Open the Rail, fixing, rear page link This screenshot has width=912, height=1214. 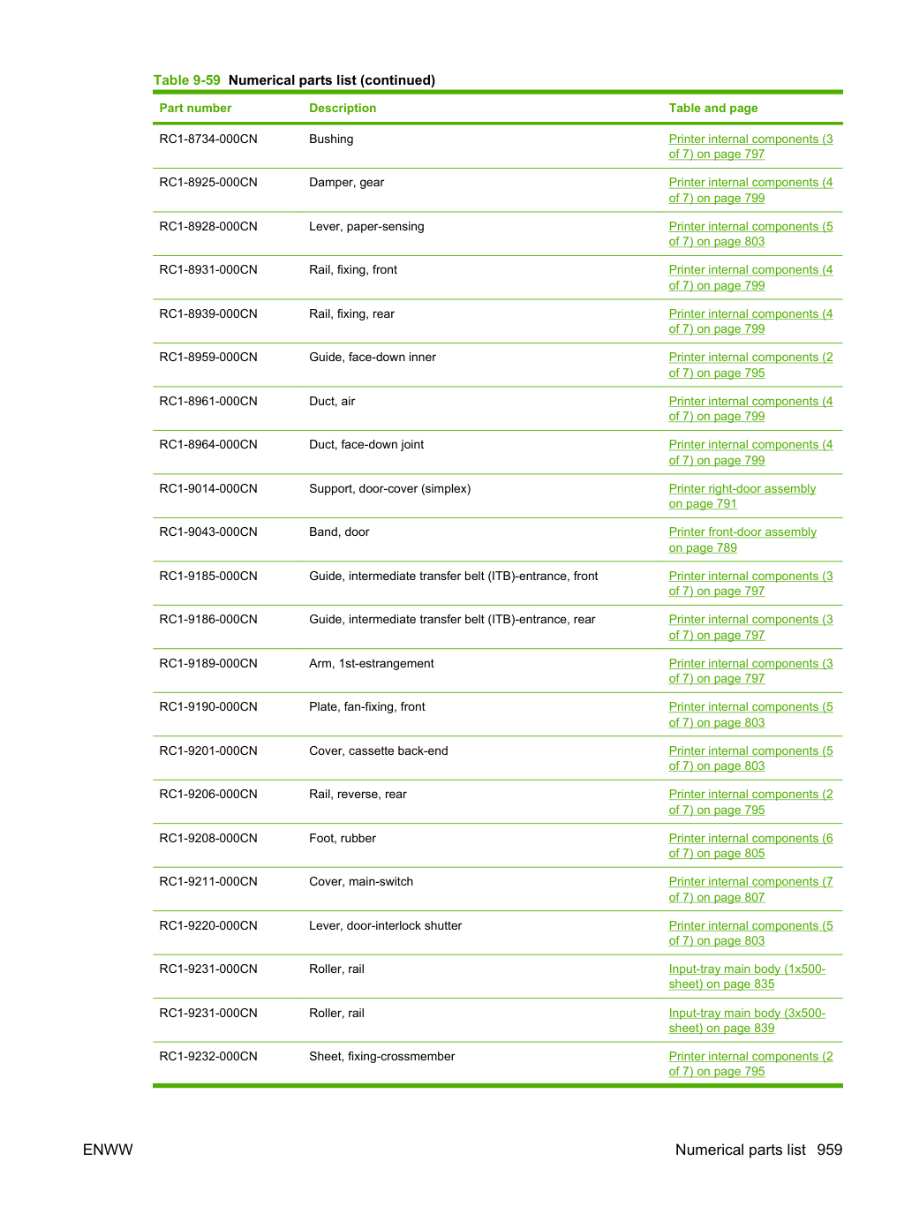(750, 321)
